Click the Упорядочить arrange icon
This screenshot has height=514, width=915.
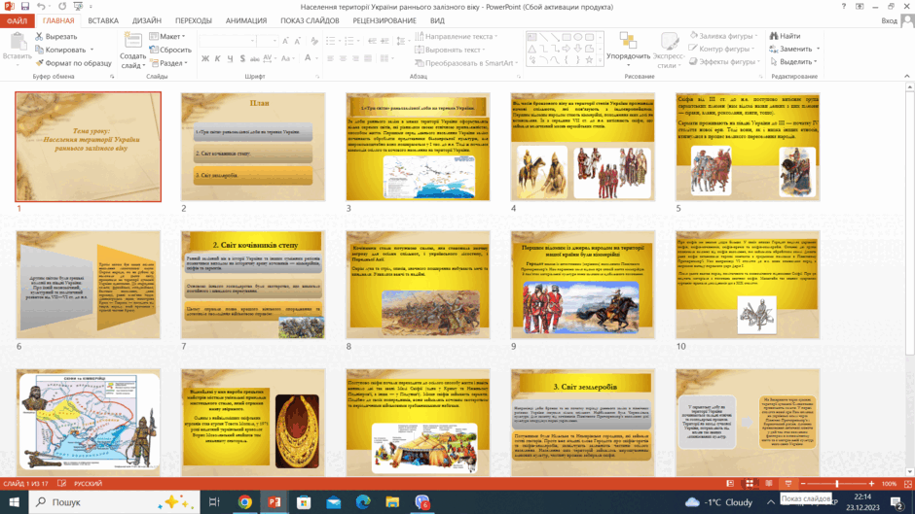click(628, 41)
